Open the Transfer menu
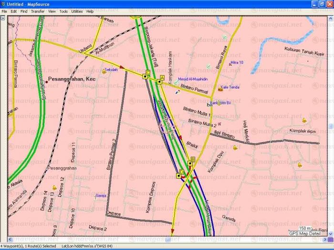334x250 pixels. point(38,11)
